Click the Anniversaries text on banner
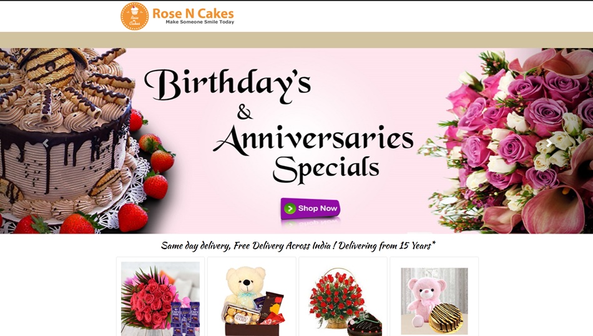The height and width of the screenshot is (336, 593). [313, 139]
